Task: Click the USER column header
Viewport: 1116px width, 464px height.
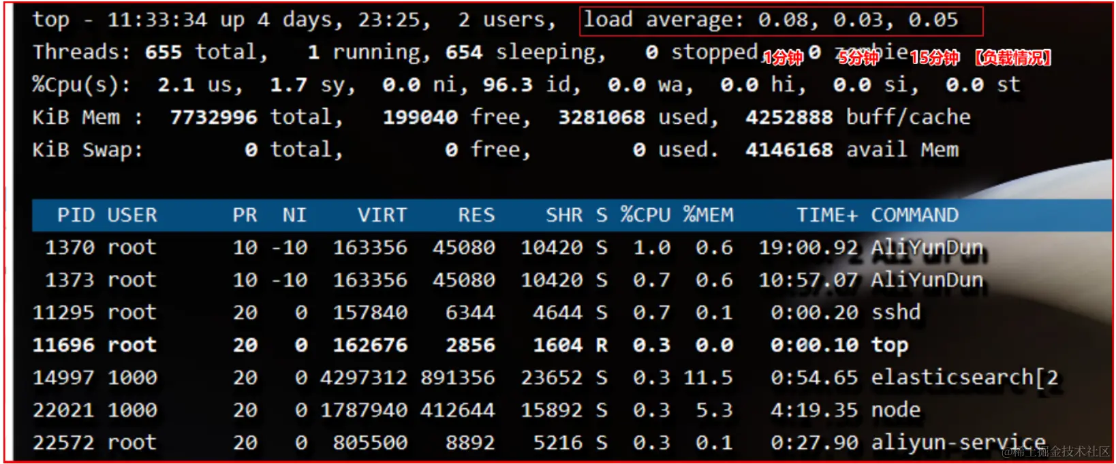Action: 132,216
